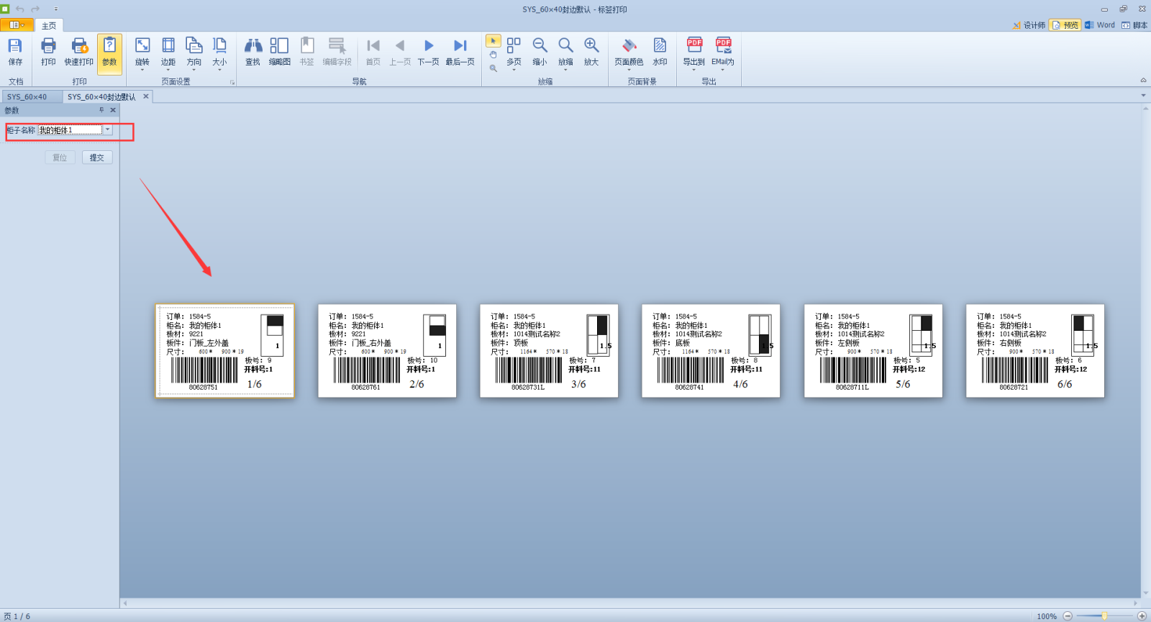Pin the 参数 panel with pushpin
The width and height of the screenshot is (1151, 622).
coord(101,110)
